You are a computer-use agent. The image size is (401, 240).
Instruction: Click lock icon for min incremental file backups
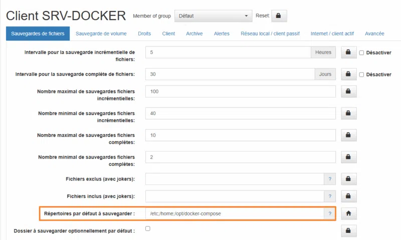pos(348,113)
